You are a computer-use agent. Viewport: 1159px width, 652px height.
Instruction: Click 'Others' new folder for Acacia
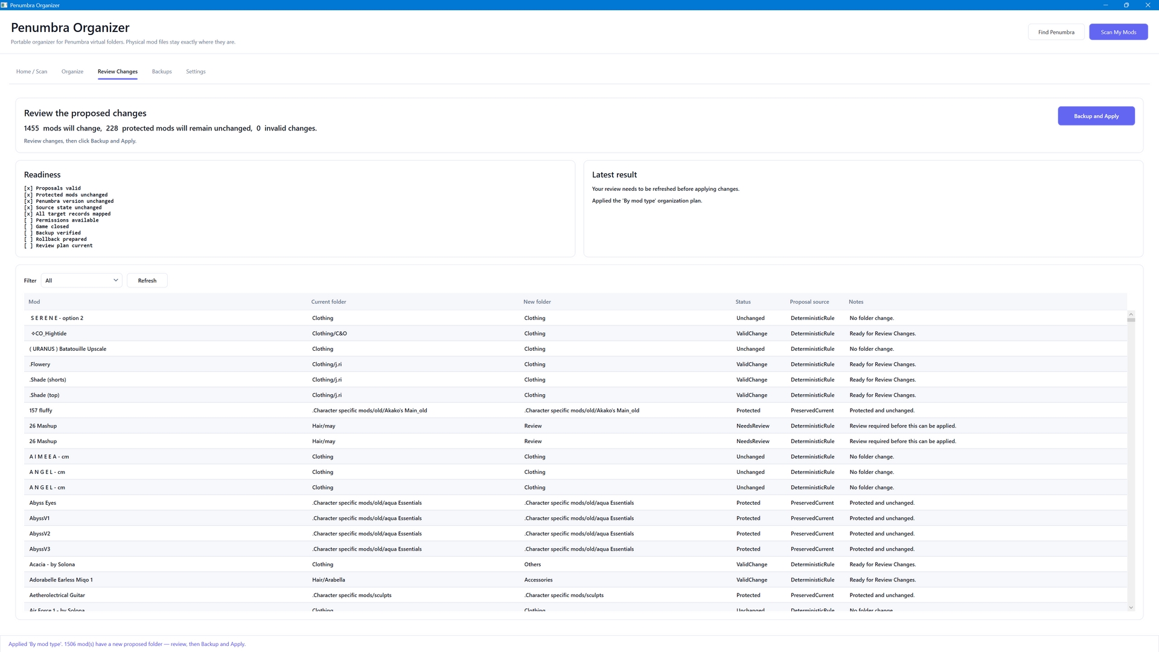coord(532,564)
